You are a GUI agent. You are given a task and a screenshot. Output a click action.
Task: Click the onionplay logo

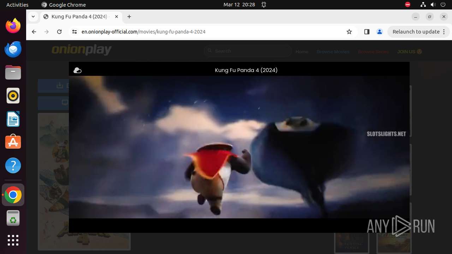[82, 50]
